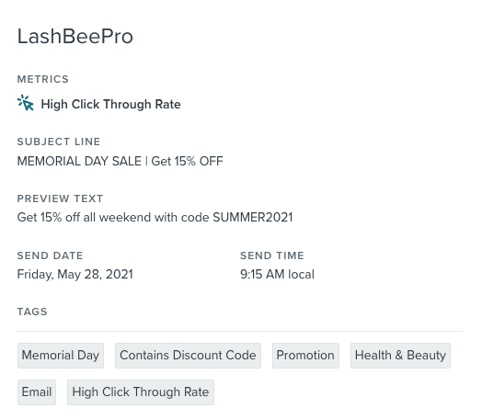Click the send date Friday, May 28, 2021

coord(75,275)
